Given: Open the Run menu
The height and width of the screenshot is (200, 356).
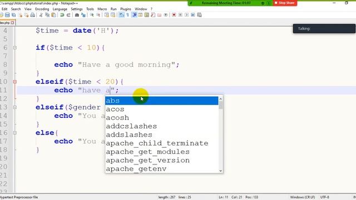Looking at the screenshot, I should point(113,9).
